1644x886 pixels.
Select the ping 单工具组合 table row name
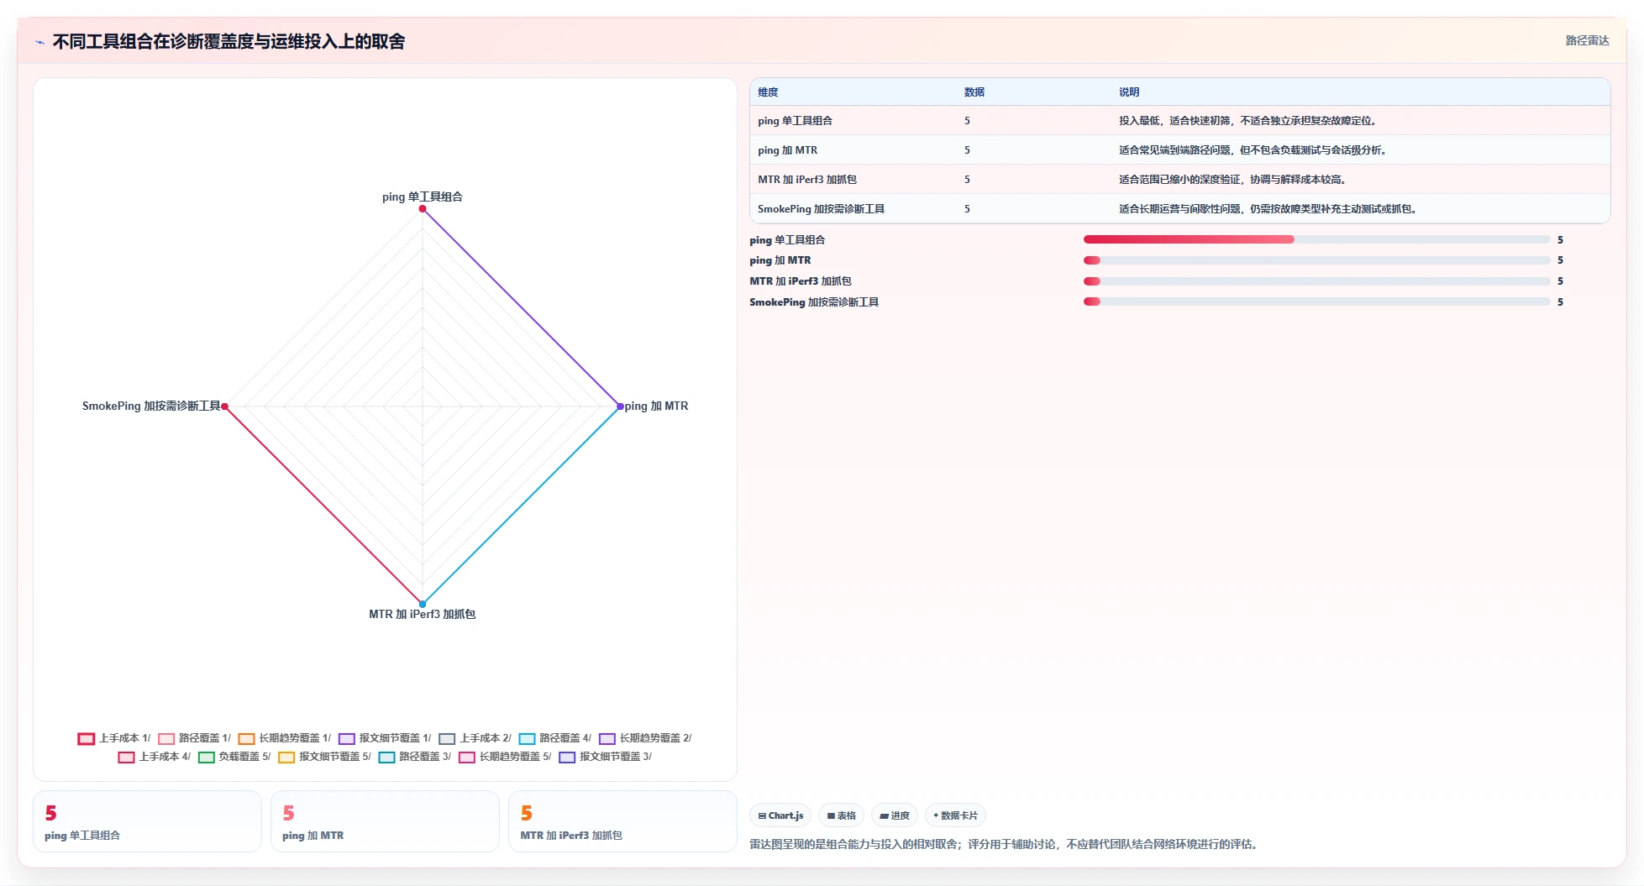coord(795,121)
